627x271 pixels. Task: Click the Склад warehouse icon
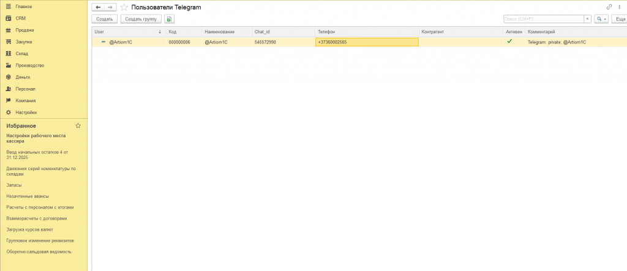(9, 54)
